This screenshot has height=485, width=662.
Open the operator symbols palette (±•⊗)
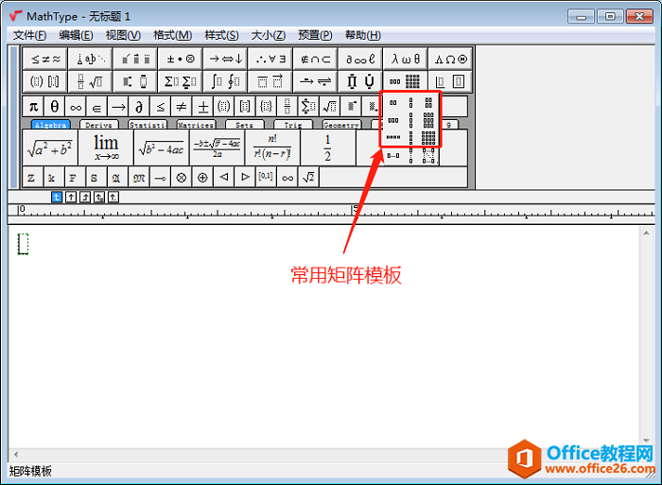pyautogui.click(x=181, y=60)
